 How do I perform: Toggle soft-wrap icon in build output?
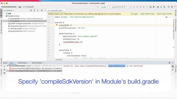[x=173, y=67]
